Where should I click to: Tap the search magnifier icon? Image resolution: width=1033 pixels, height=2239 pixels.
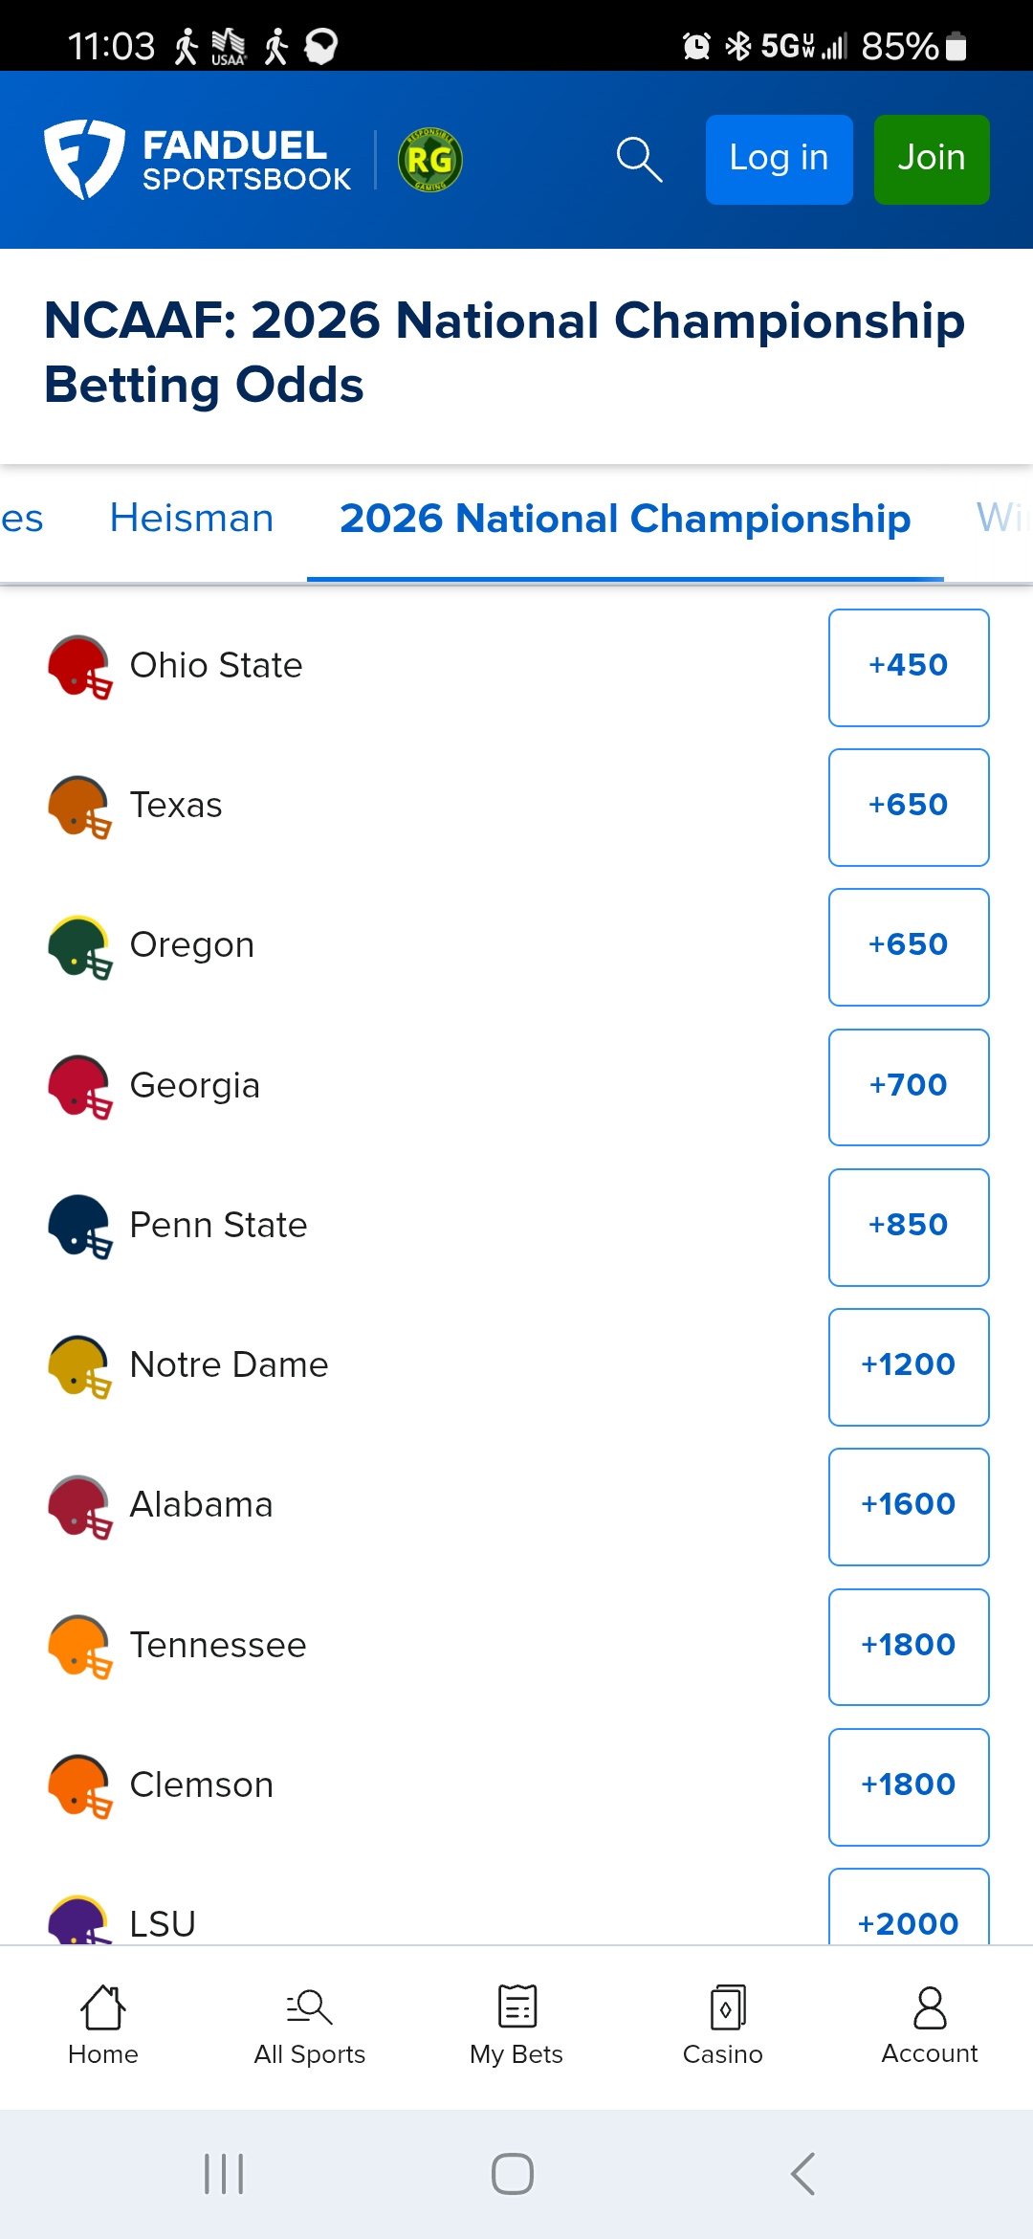click(x=639, y=159)
